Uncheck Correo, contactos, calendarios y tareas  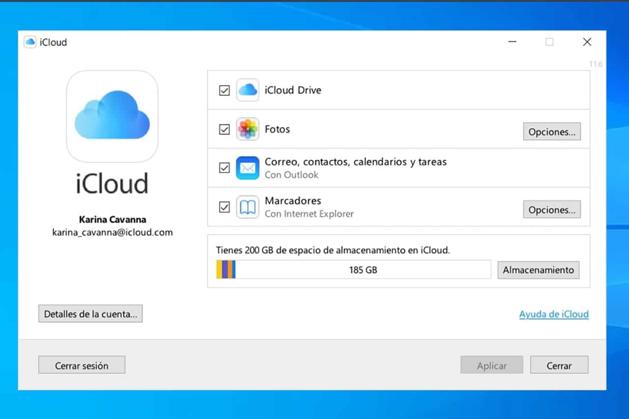click(224, 168)
